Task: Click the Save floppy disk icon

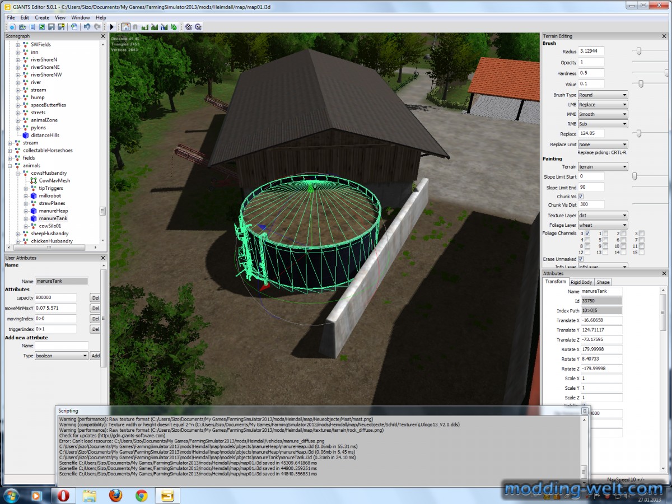Action: pyautogui.click(x=51, y=27)
